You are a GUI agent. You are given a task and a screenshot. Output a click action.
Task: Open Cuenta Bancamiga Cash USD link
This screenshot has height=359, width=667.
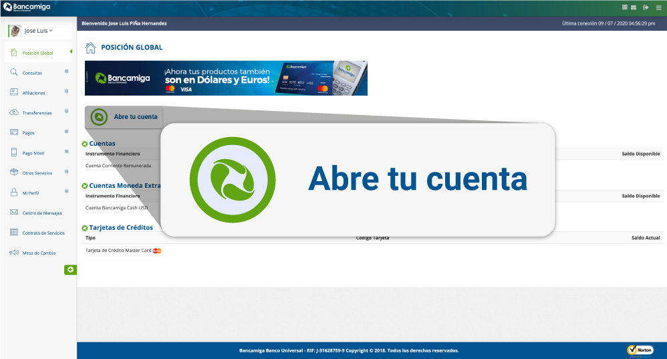tap(116, 207)
